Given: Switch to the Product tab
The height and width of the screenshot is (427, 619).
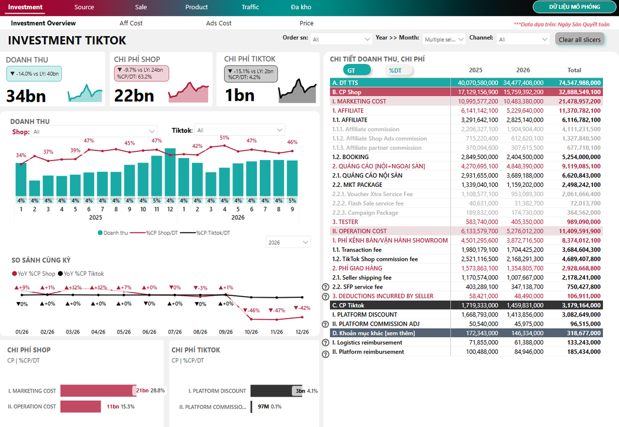Looking at the screenshot, I should (x=197, y=7).
